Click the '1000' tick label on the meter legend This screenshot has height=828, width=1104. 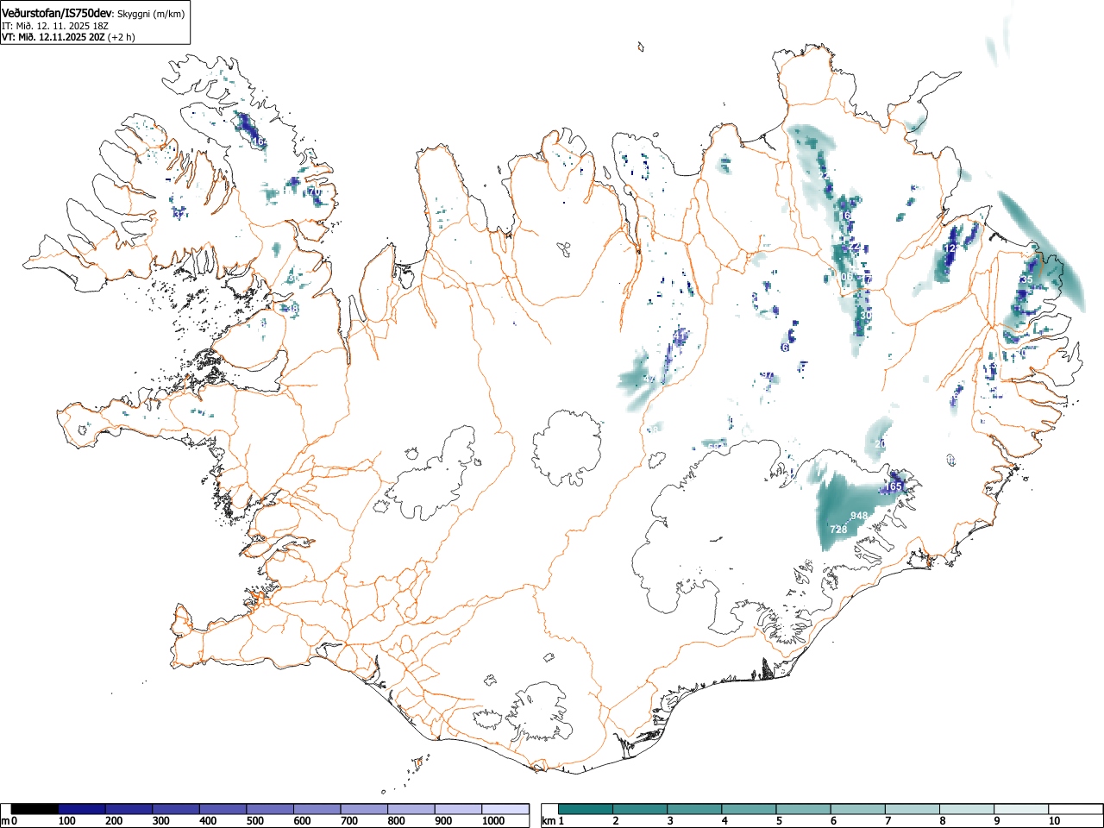[x=492, y=821]
